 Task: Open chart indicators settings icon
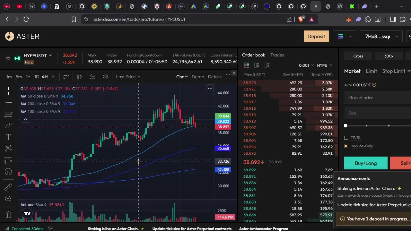pos(66,77)
